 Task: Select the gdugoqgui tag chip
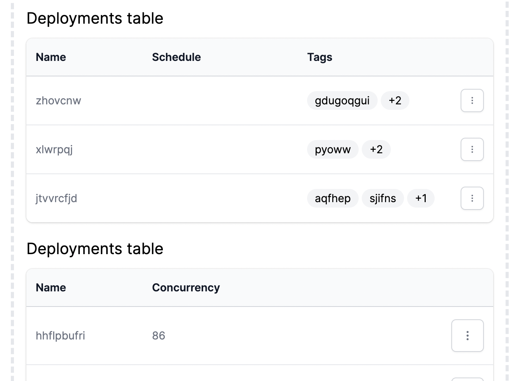[342, 100]
